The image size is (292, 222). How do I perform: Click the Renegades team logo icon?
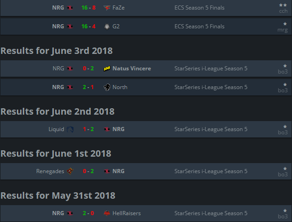click(x=70, y=171)
